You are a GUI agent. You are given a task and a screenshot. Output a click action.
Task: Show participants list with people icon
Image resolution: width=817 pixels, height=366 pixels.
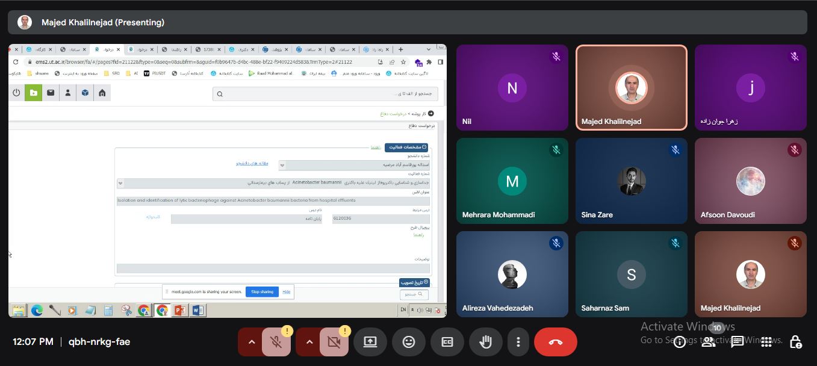[x=709, y=342]
